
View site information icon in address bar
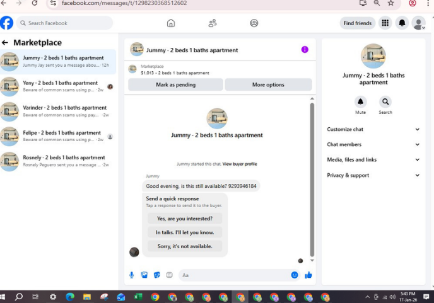tap(53, 3)
